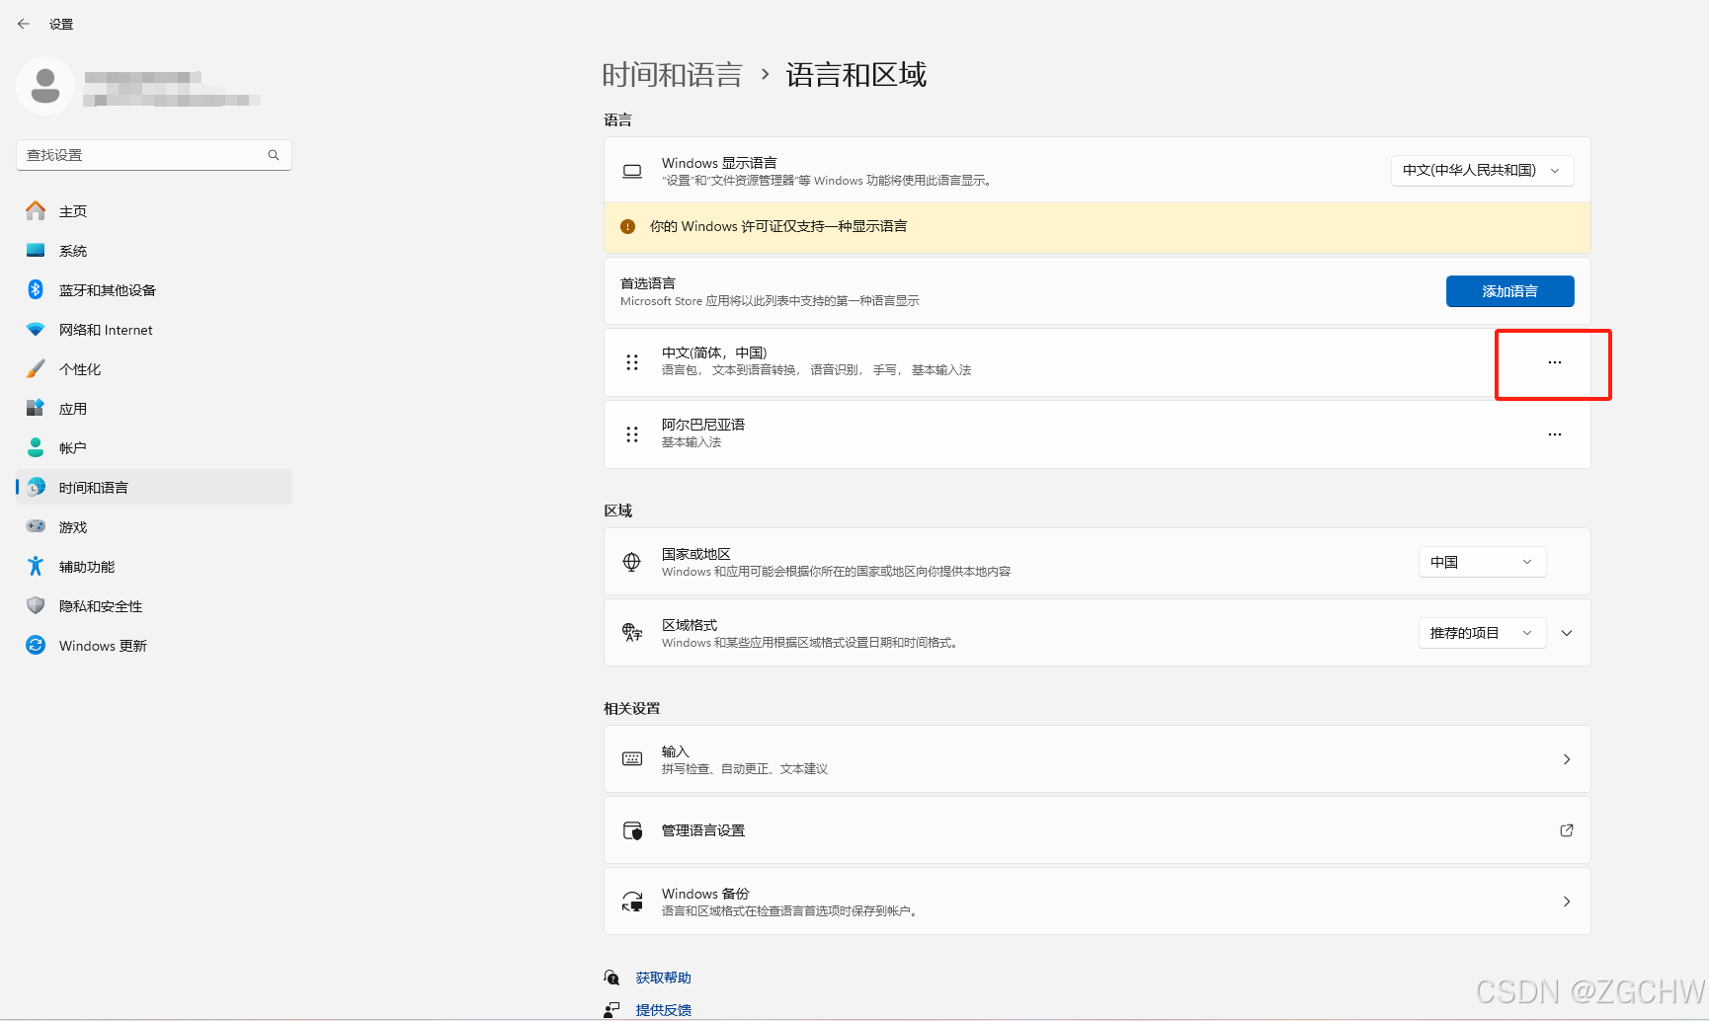This screenshot has height=1021, width=1709.
Task: Click the 帐户 person icon
Action: tap(36, 447)
